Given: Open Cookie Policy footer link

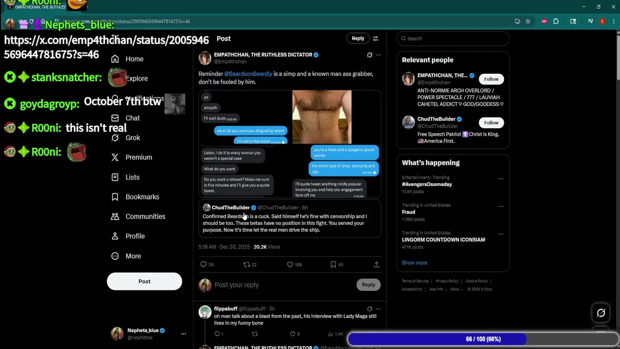Looking at the screenshot, I should (x=477, y=281).
